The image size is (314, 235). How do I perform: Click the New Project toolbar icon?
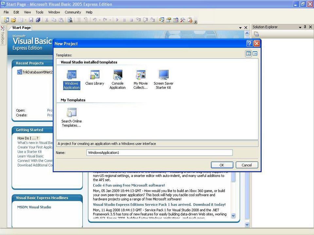6,20
